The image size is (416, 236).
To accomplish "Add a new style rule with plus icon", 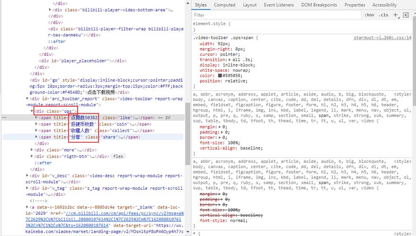I will (396, 15).
